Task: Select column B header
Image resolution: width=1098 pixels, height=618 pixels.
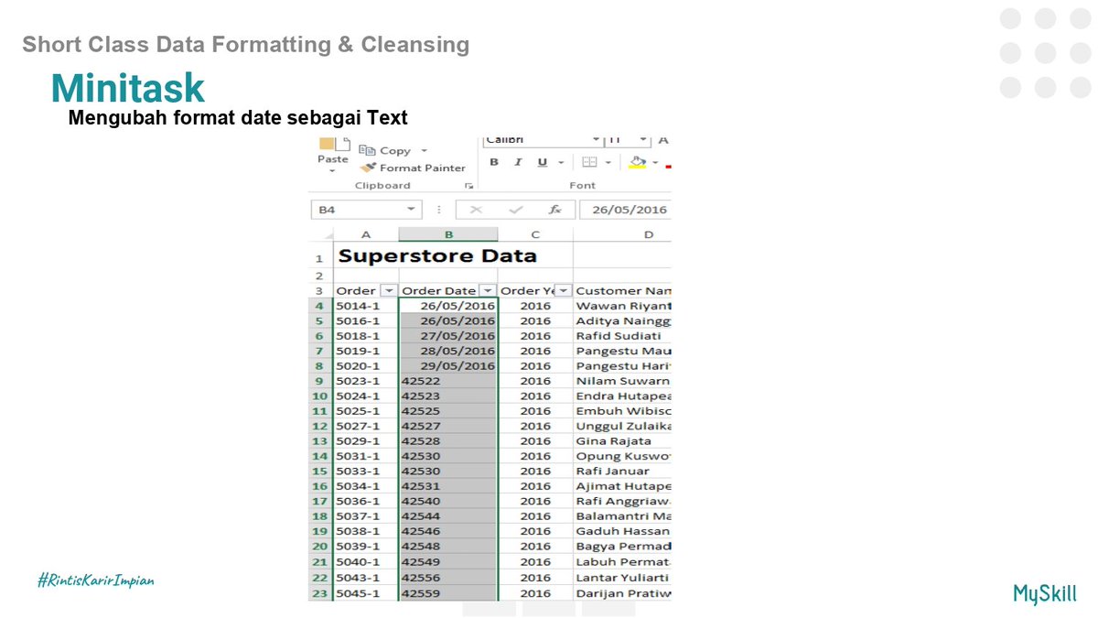Action: point(448,234)
